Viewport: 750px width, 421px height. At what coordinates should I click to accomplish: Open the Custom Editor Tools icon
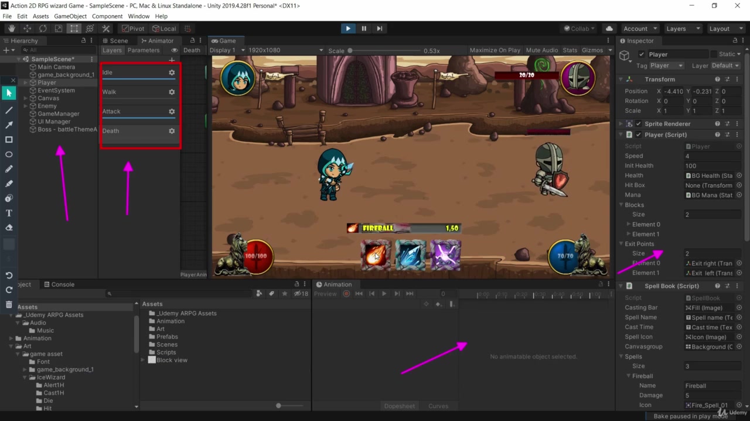pos(106,28)
